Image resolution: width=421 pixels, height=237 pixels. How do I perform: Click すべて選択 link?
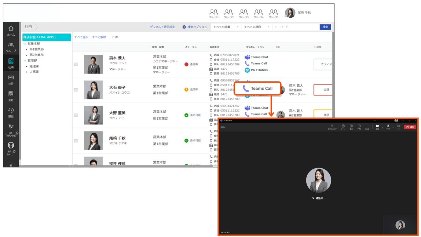(x=81, y=37)
